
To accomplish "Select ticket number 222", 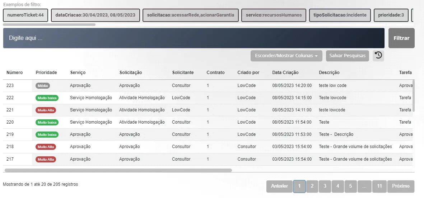I will pyautogui.click(x=10, y=98).
